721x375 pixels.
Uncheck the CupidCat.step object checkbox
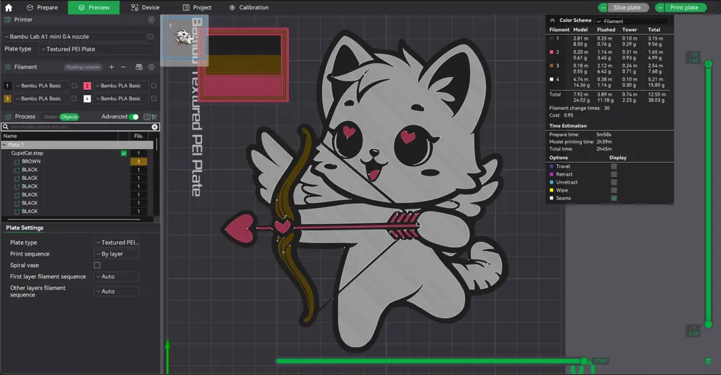coord(124,153)
